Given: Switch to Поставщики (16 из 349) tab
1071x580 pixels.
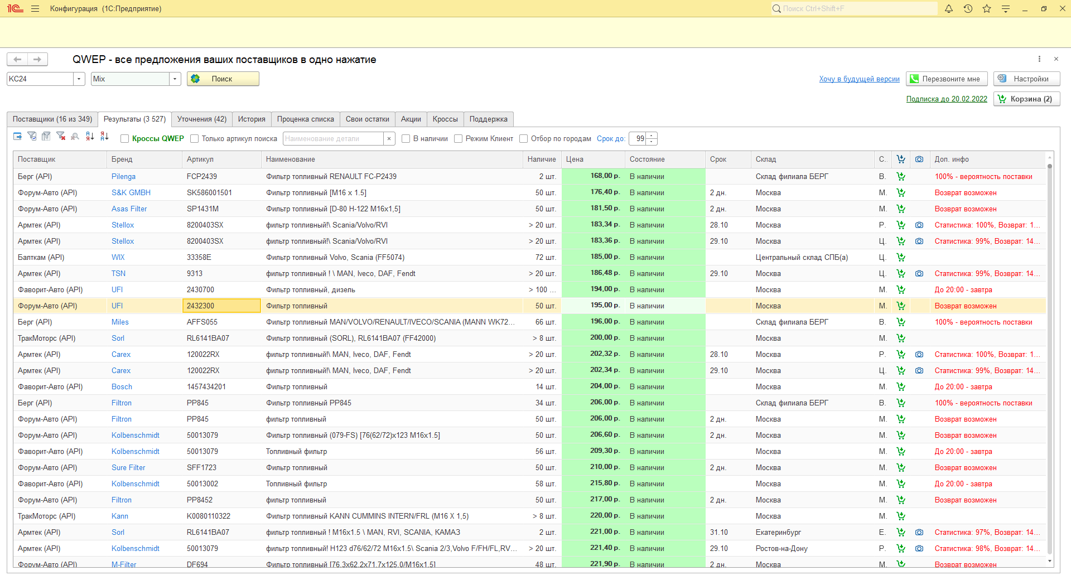Looking at the screenshot, I should coord(52,119).
